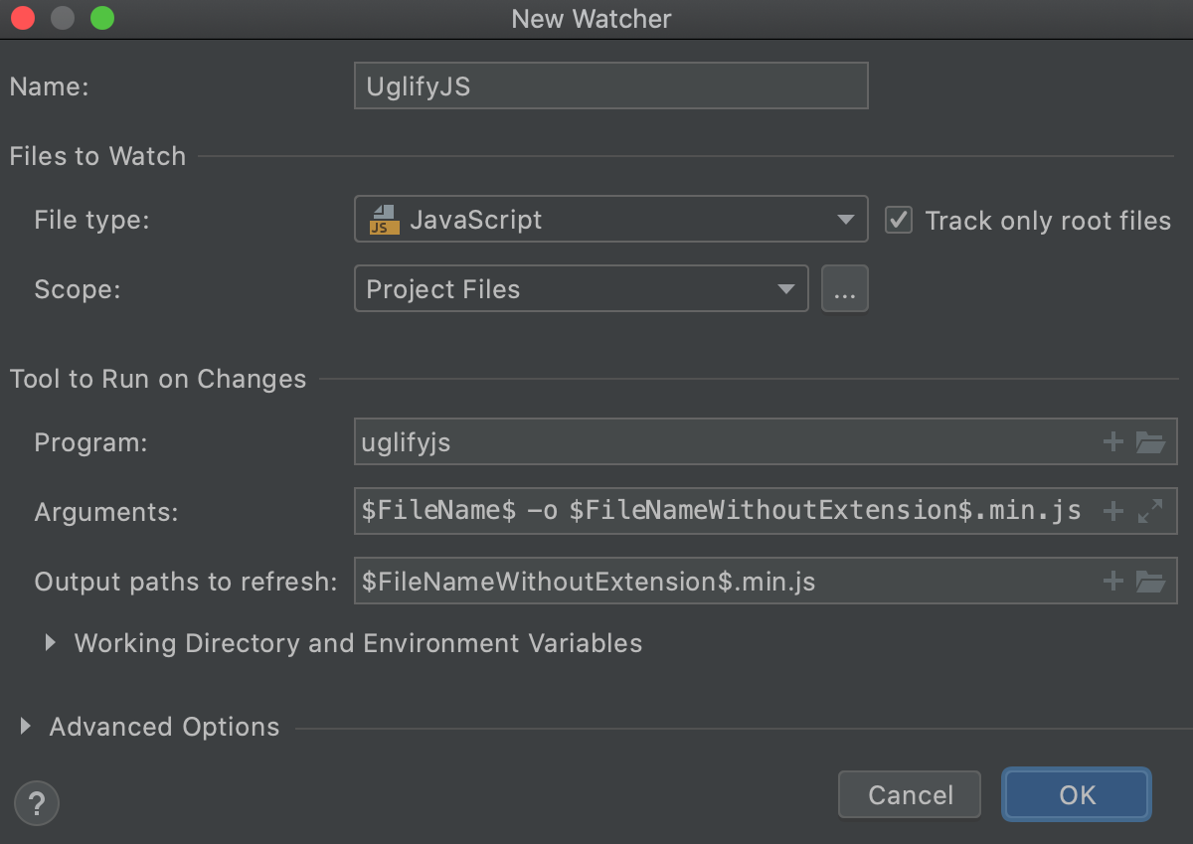Insert a macro into Output paths field
This screenshot has width=1193, height=844.
point(1112,581)
